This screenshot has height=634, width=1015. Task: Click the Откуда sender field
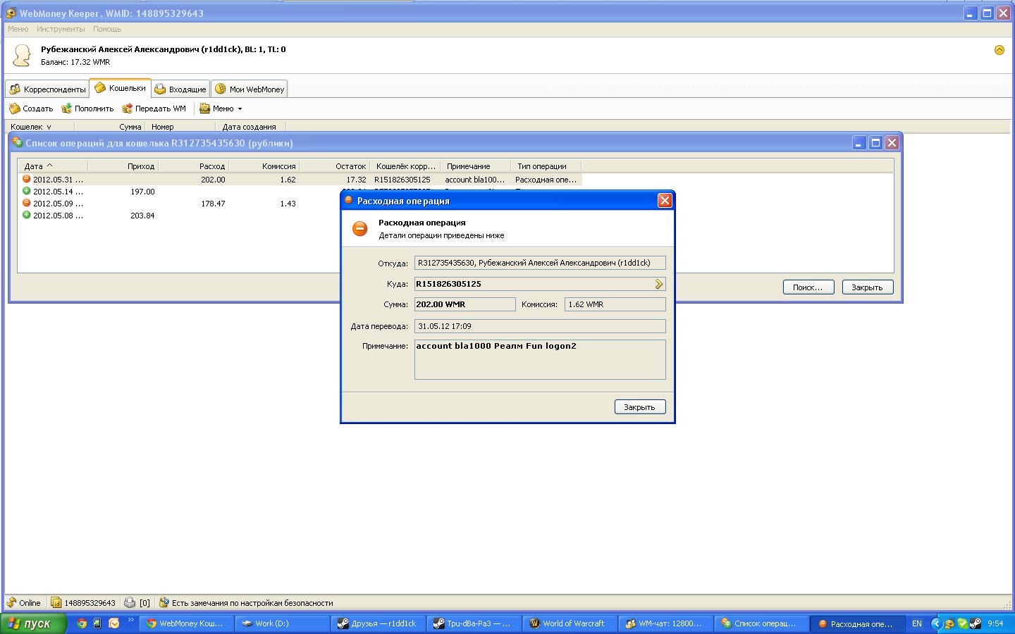pos(540,263)
